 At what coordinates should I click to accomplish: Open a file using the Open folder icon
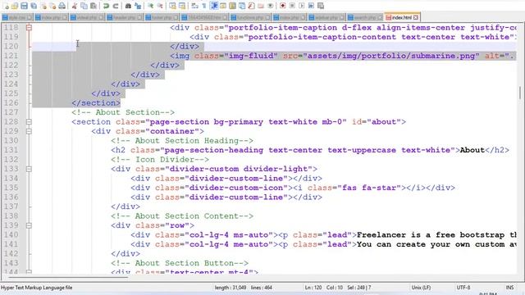[x=15, y=6]
